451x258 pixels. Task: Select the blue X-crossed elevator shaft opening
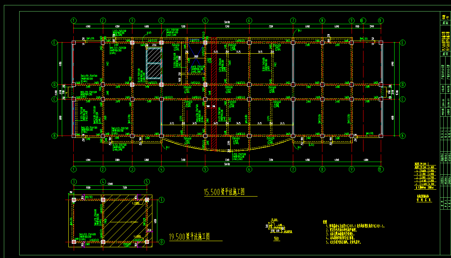pyautogui.click(x=195, y=56)
